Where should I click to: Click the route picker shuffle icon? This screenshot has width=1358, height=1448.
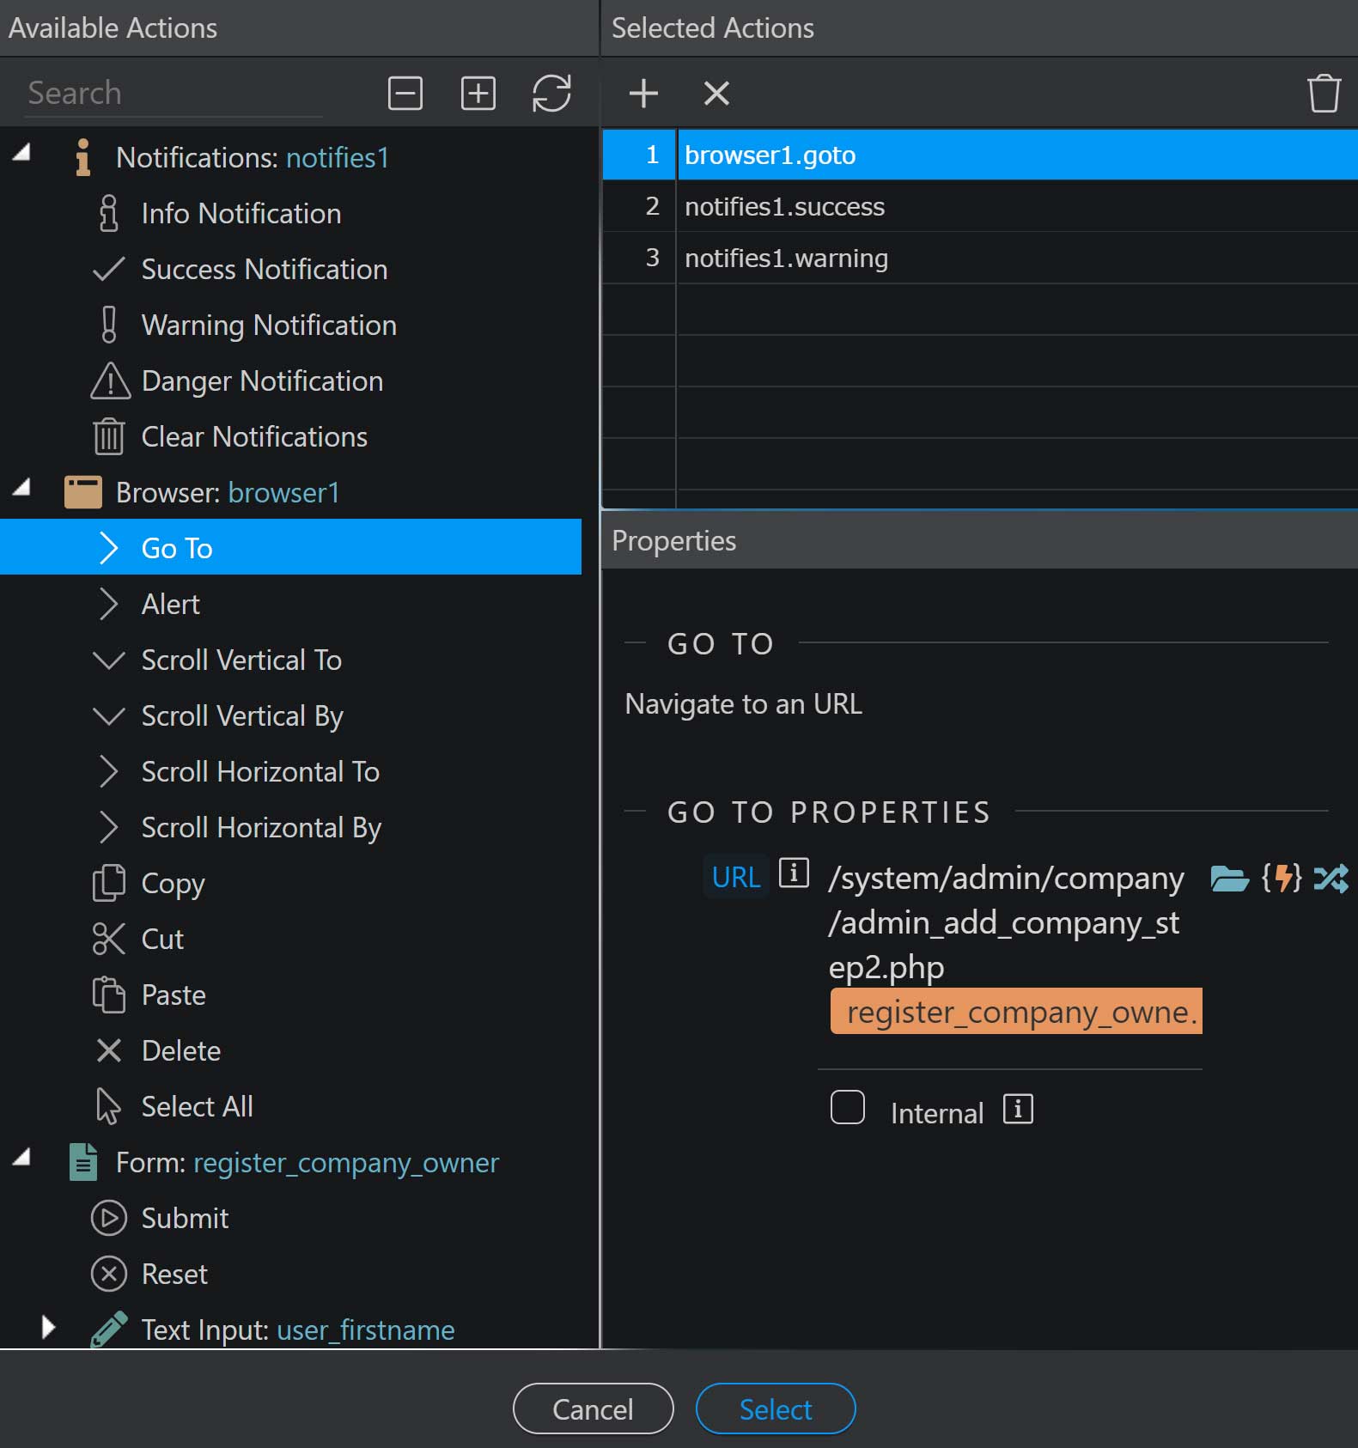[x=1331, y=879]
